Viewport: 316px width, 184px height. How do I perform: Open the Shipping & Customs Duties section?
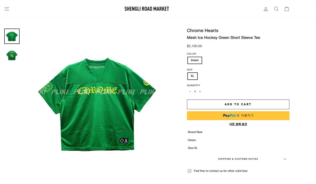(x=238, y=159)
